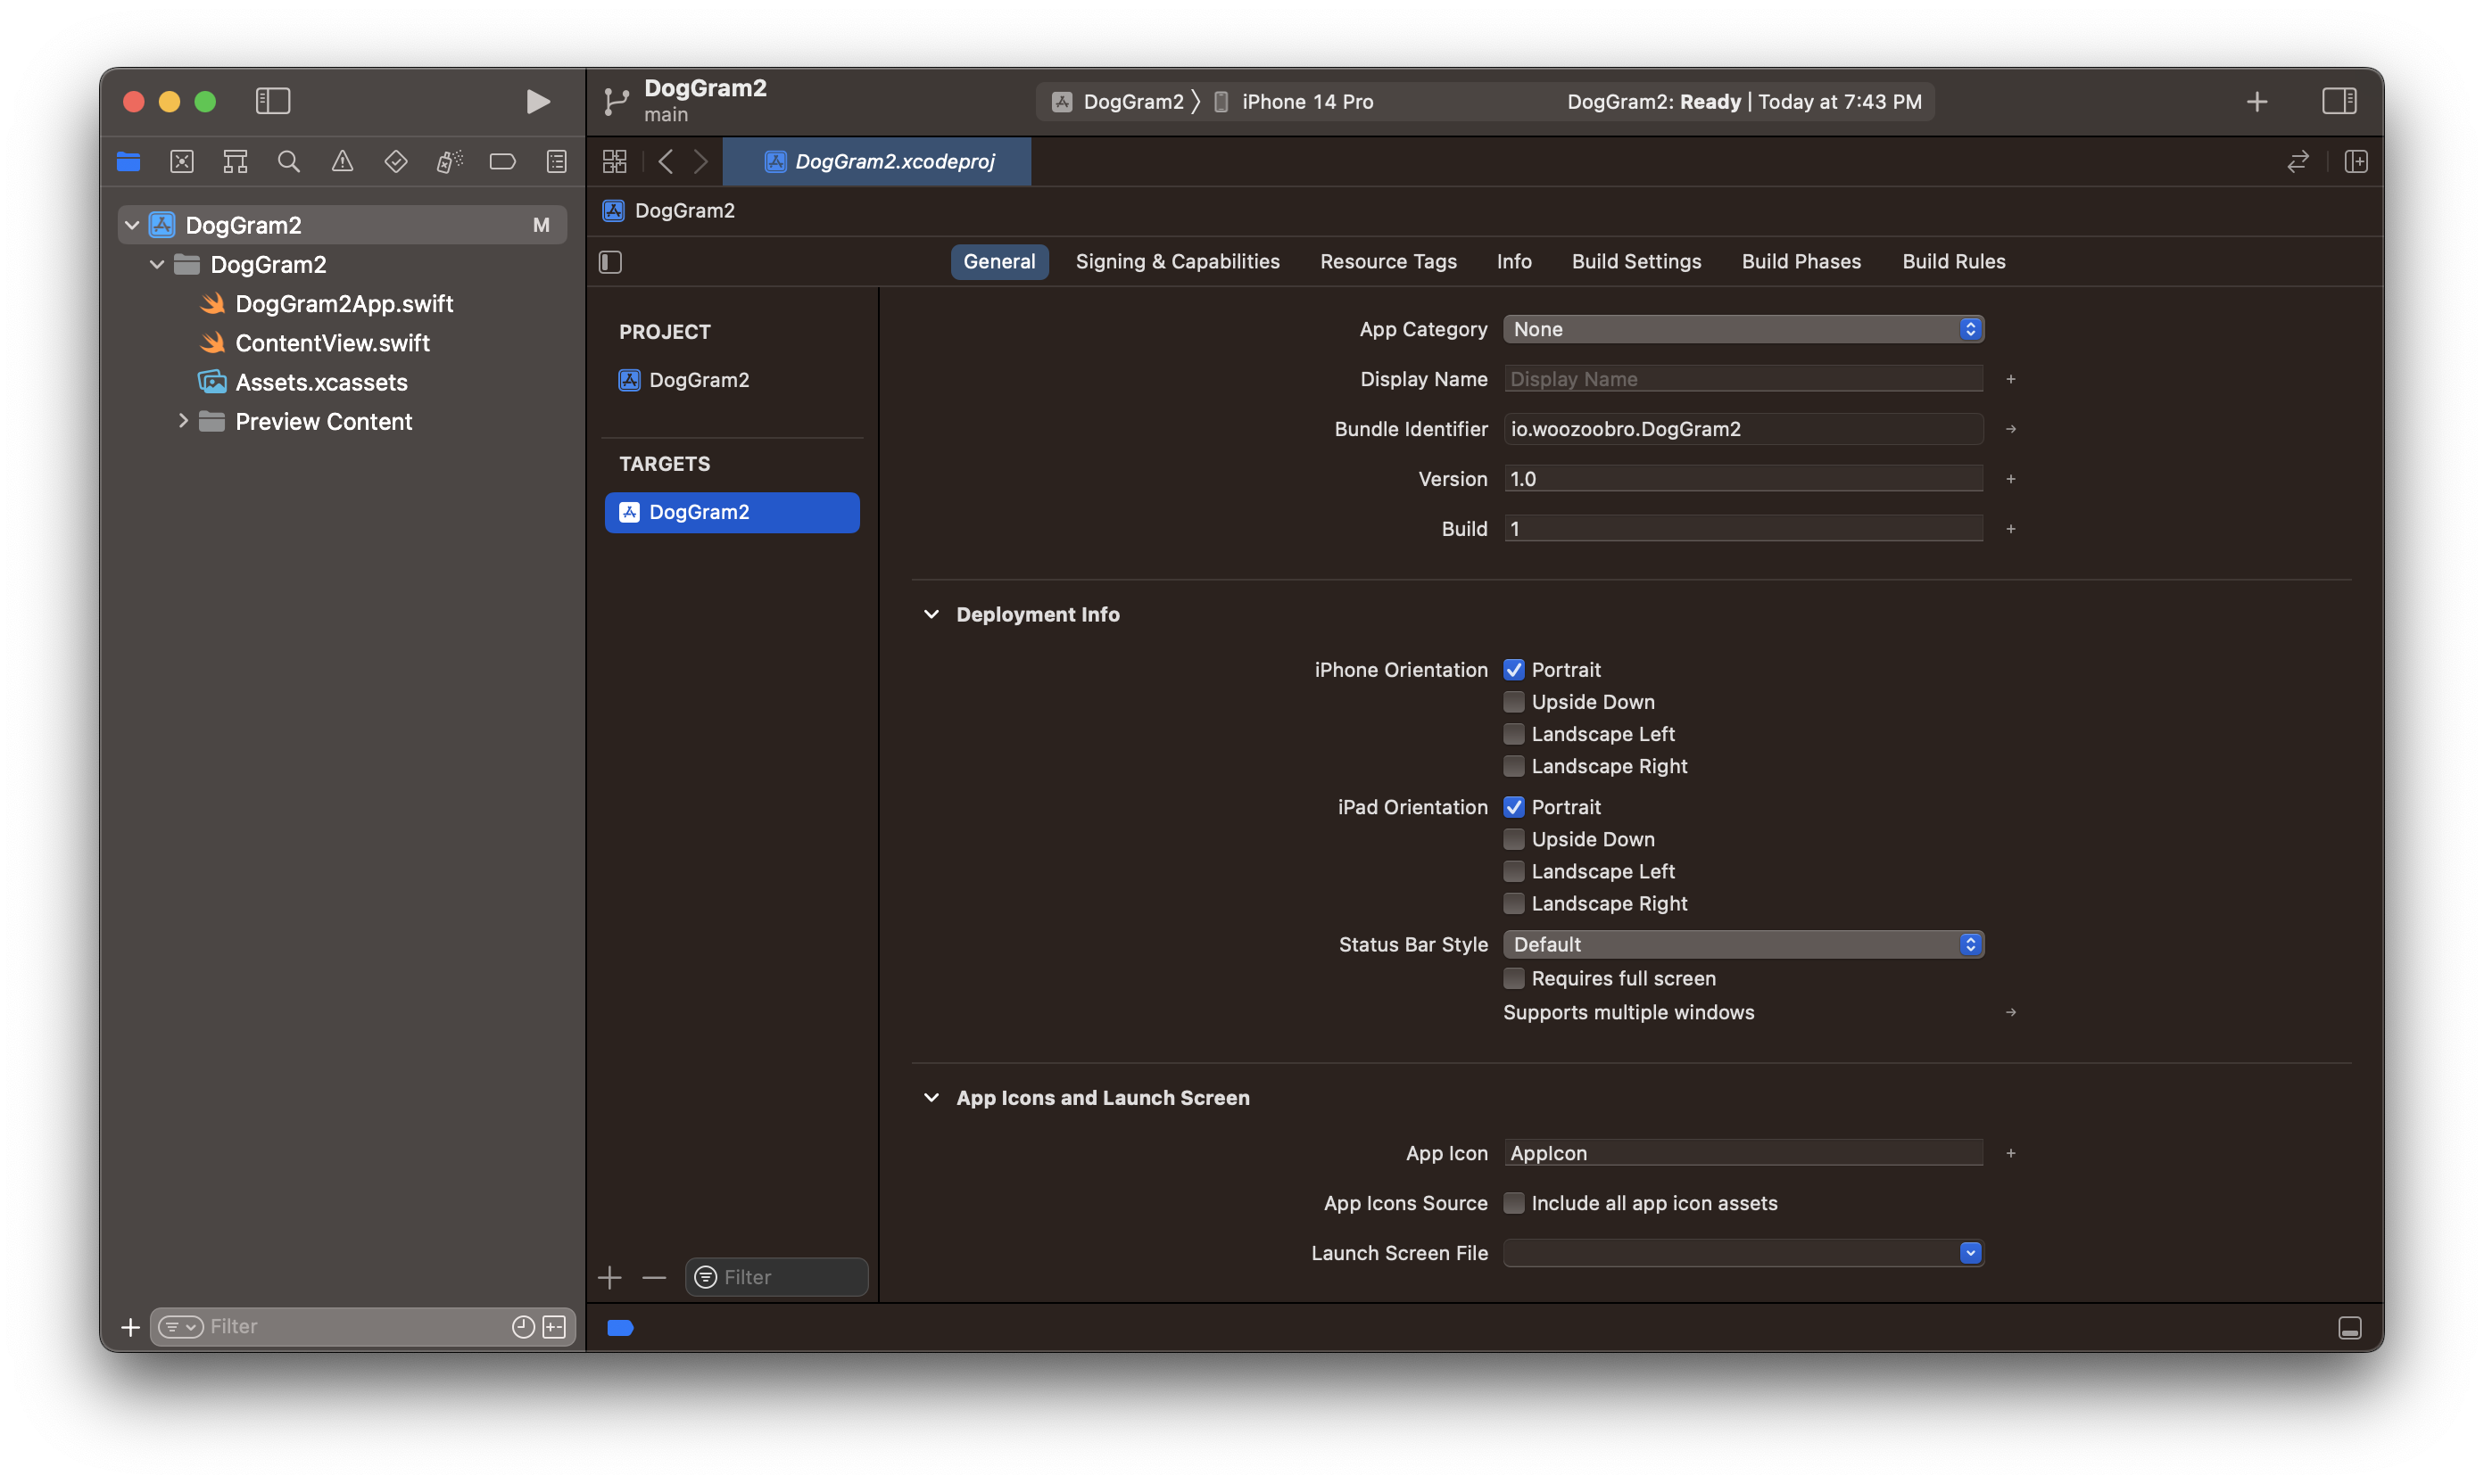
Task: Check Requires full screen
Action: tap(1515, 978)
